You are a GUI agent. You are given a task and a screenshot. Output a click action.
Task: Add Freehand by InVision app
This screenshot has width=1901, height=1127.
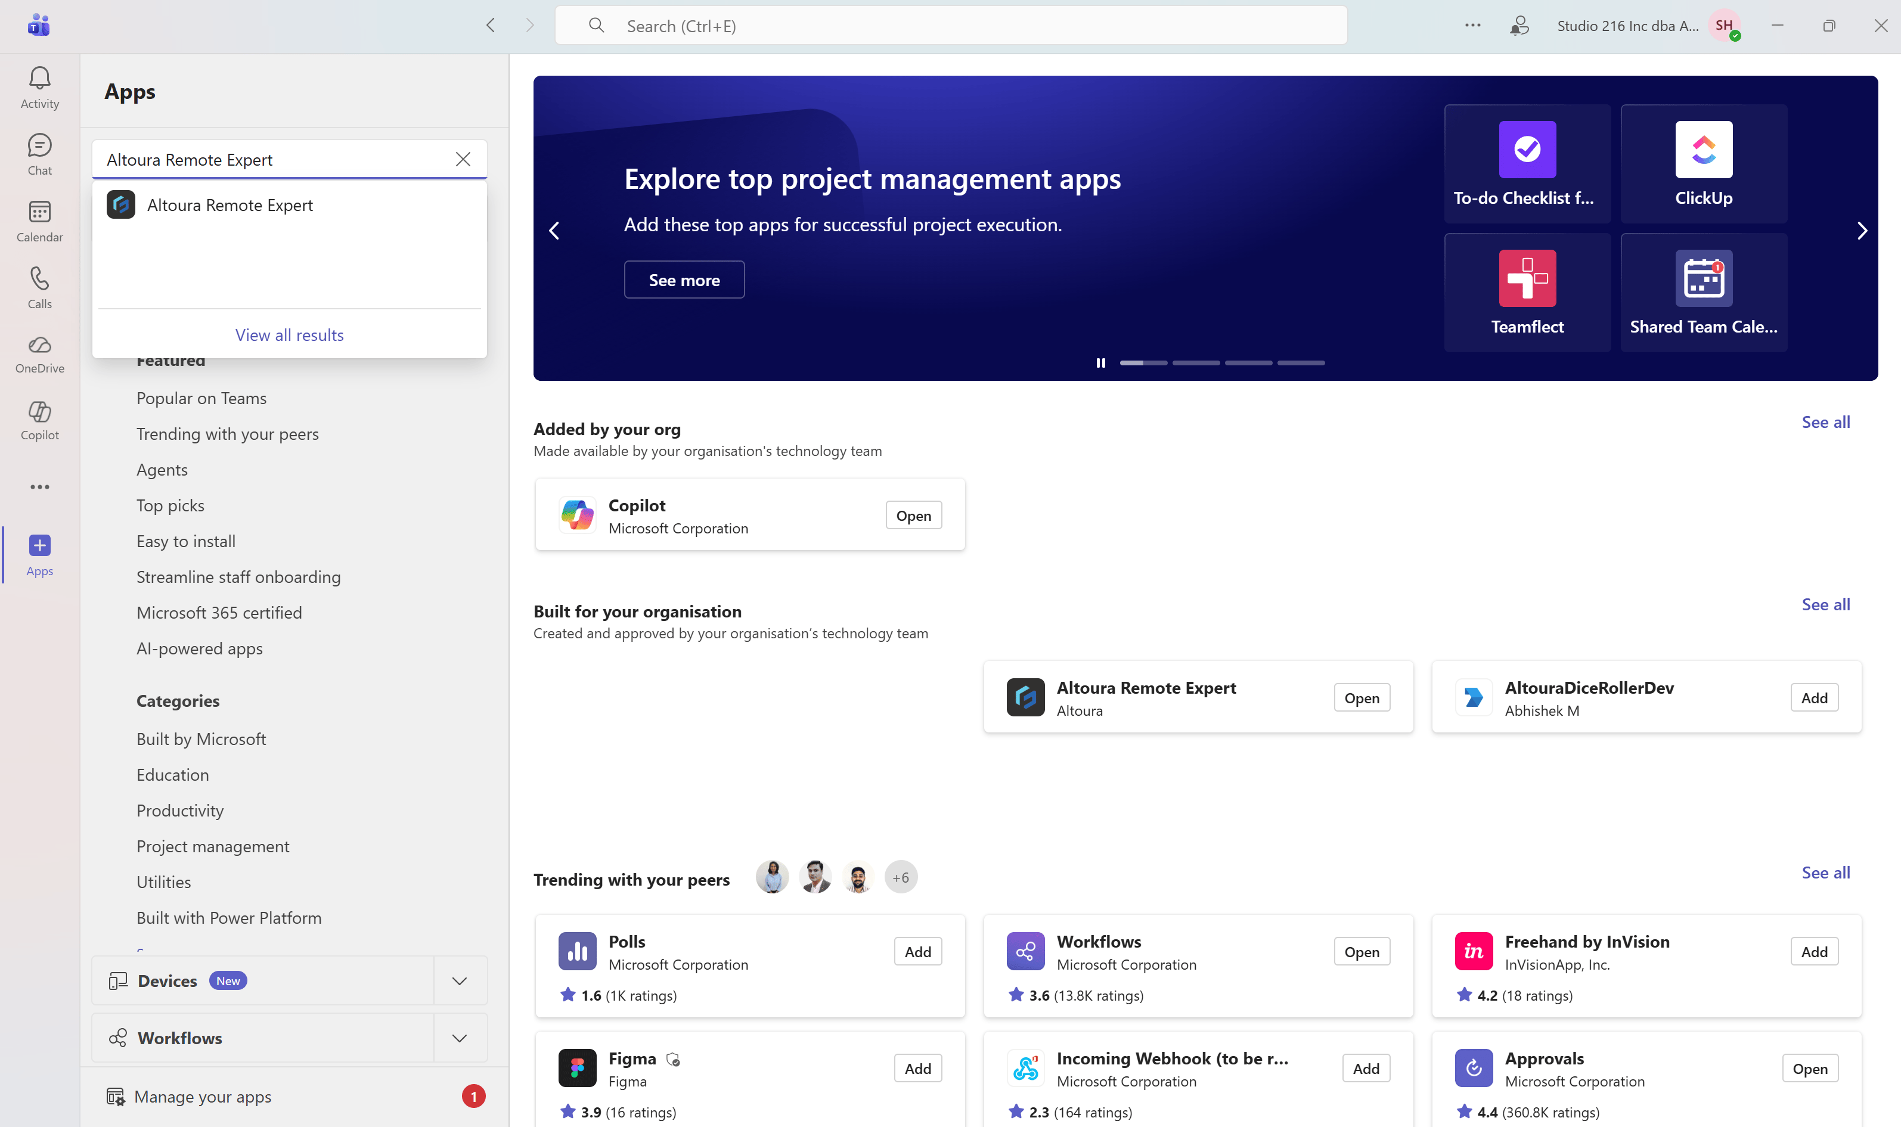click(x=1813, y=952)
